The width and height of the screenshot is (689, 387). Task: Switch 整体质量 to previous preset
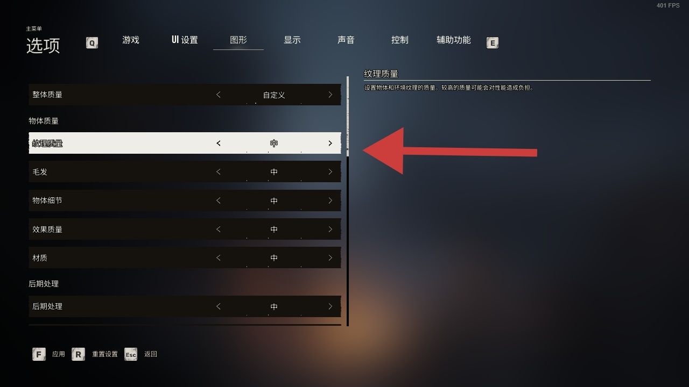[x=218, y=95]
